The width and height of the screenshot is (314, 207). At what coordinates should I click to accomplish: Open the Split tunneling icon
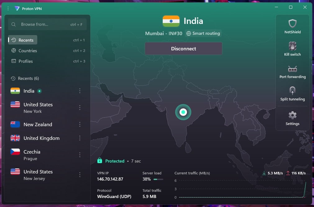pyautogui.click(x=292, y=91)
